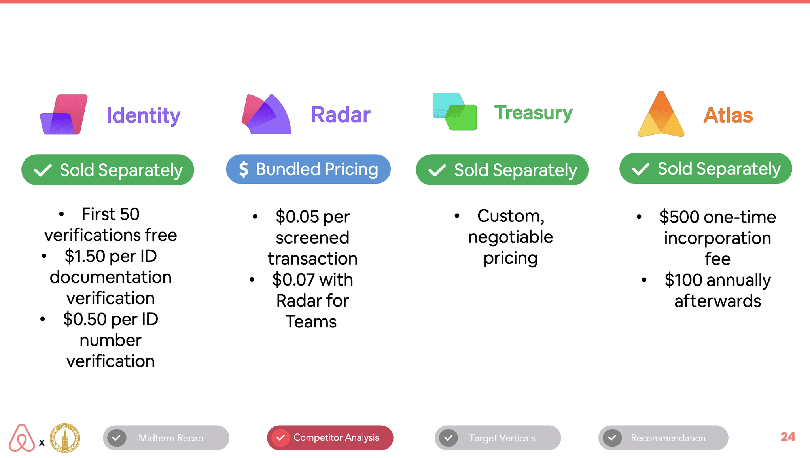Click the Target Verticals checkmark circle
Viewport: 810px width, 458px height.
click(449, 438)
